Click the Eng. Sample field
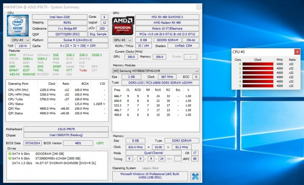The height and width of the screenshot is (185, 304). 98,34
